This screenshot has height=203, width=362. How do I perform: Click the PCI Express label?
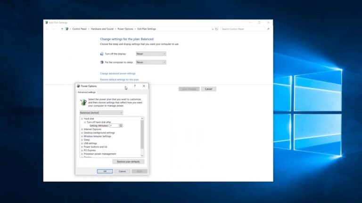pos(90,150)
